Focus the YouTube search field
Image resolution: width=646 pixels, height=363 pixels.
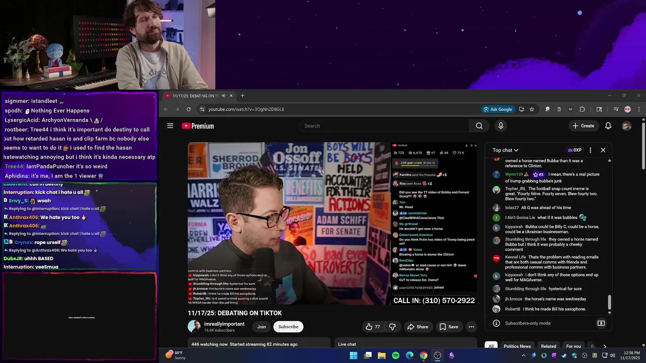pyautogui.click(x=384, y=126)
